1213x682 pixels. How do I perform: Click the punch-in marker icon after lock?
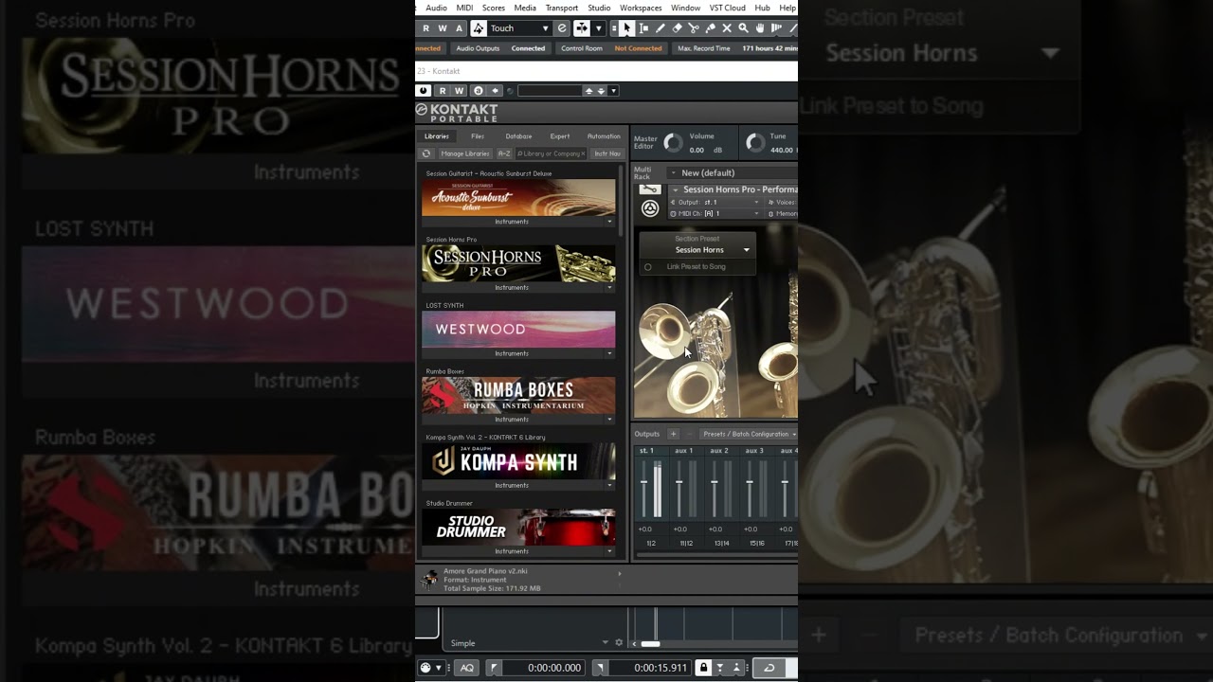click(x=720, y=668)
